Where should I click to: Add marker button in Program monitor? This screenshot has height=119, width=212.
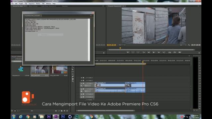tap(128, 52)
